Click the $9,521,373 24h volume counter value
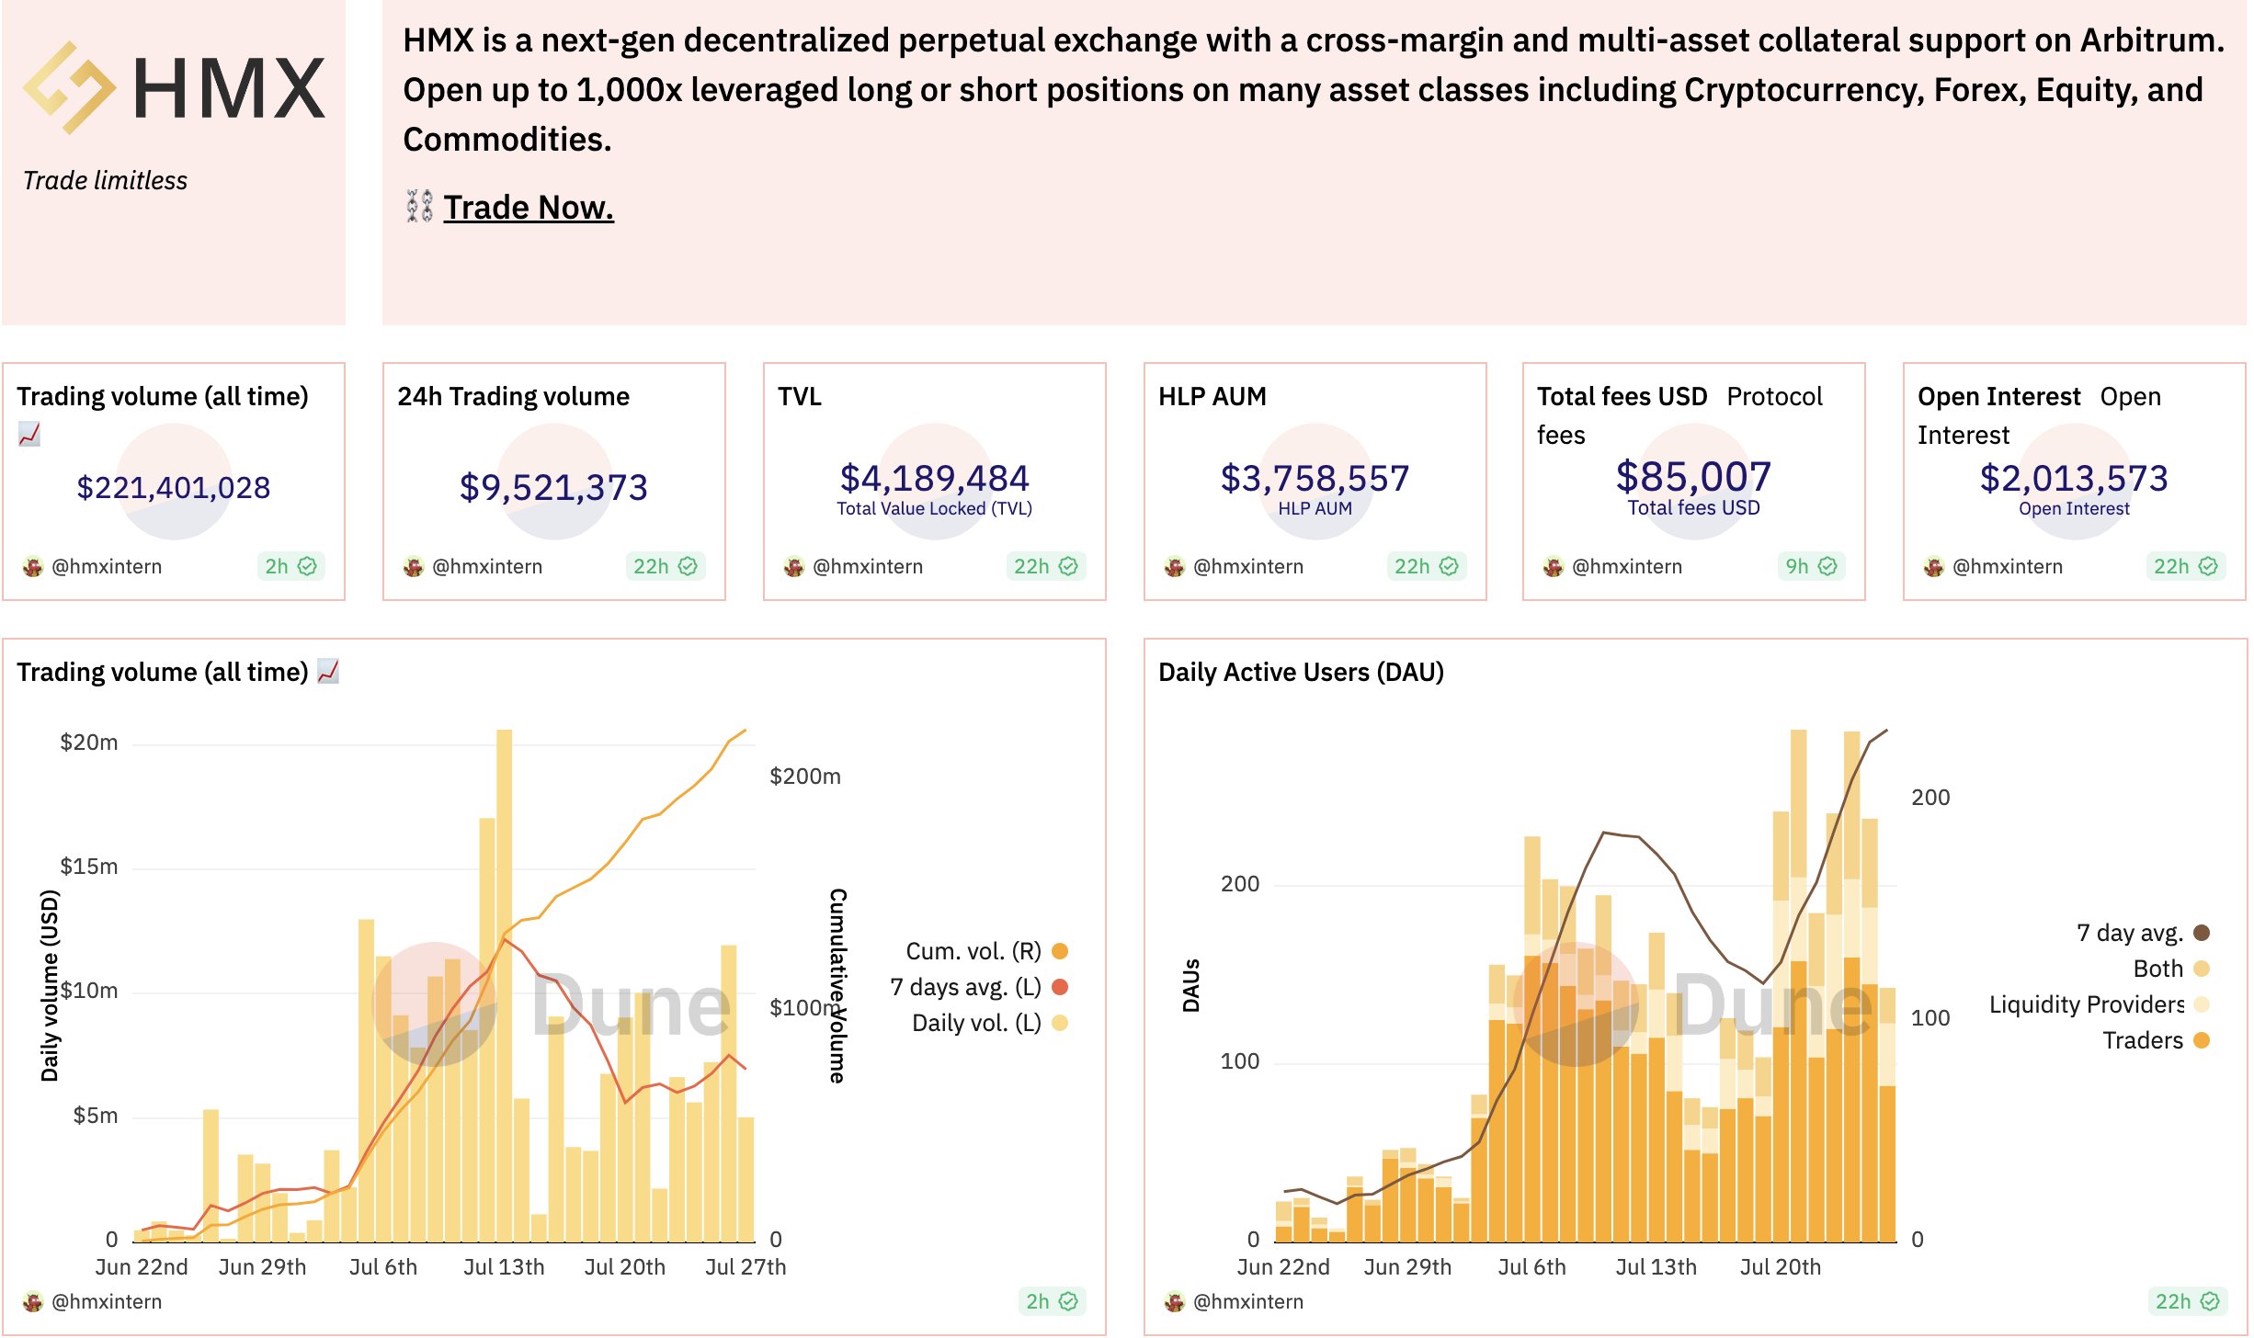2254x1338 pixels. coord(553,487)
